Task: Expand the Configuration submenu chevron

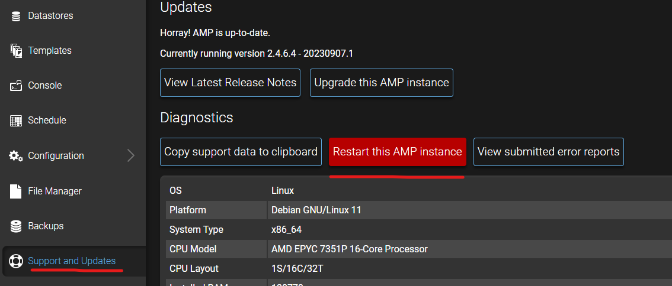Action: [131, 155]
